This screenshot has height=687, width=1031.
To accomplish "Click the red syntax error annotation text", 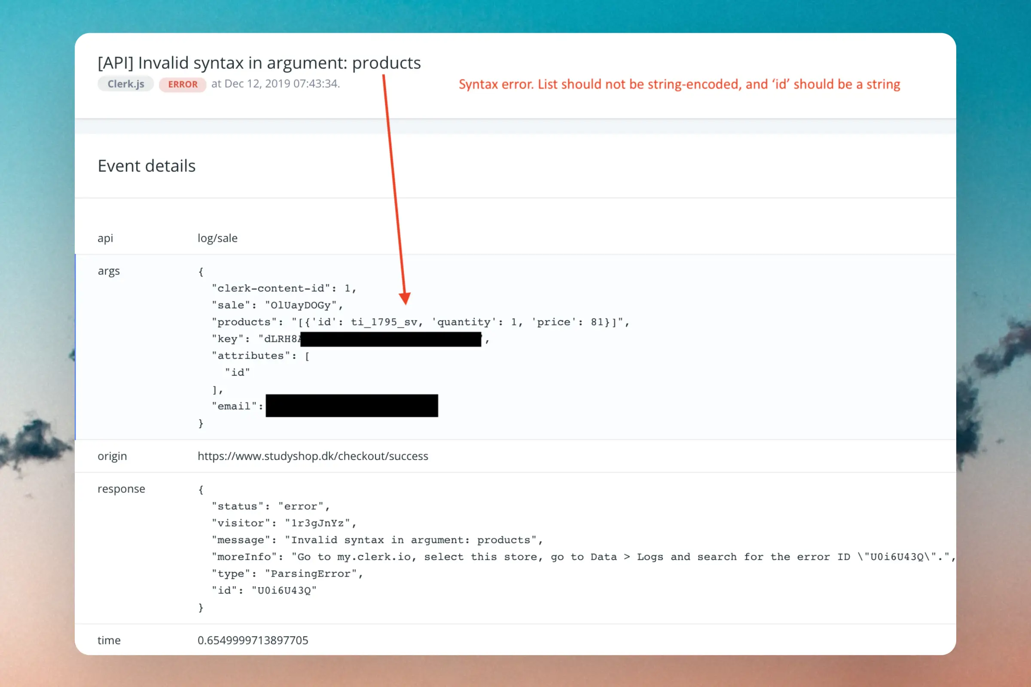I will point(679,84).
